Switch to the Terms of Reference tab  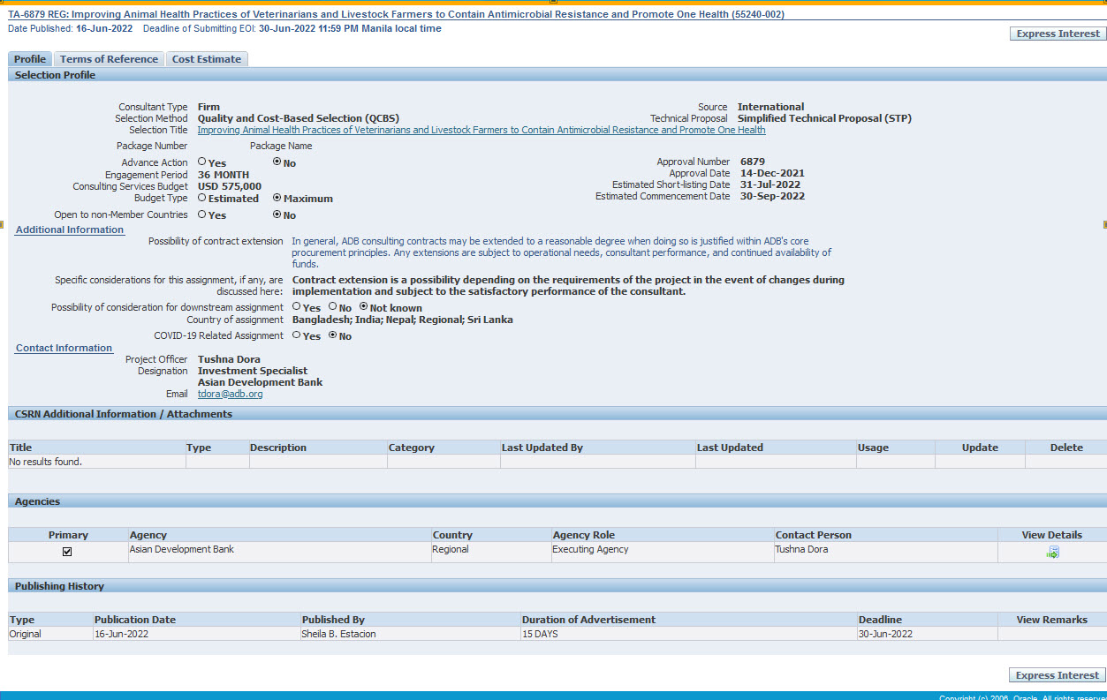click(x=109, y=59)
